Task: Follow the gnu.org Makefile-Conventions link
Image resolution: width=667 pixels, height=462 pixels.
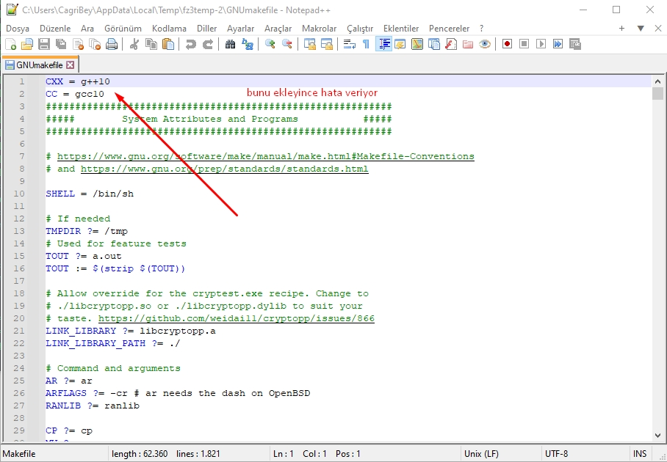Action: coord(265,156)
